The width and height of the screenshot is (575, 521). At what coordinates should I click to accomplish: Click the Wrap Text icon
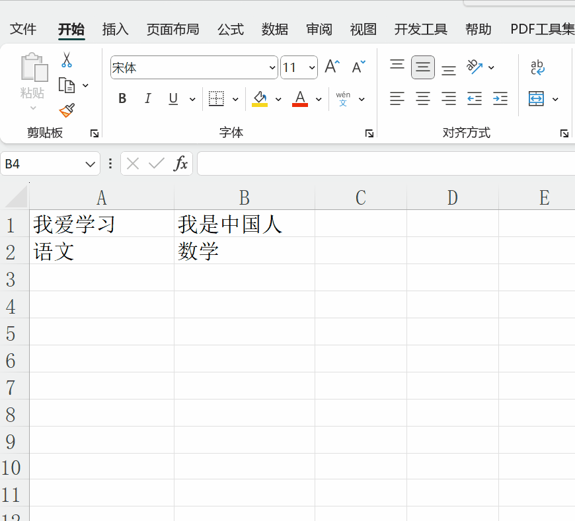click(x=537, y=67)
